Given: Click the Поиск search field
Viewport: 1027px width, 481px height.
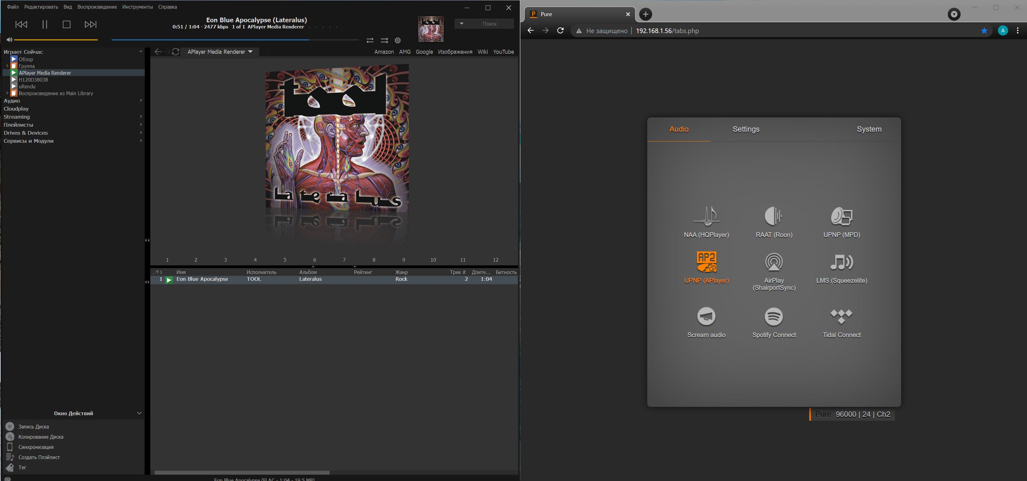Looking at the screenshot, I should coord(489,24).
